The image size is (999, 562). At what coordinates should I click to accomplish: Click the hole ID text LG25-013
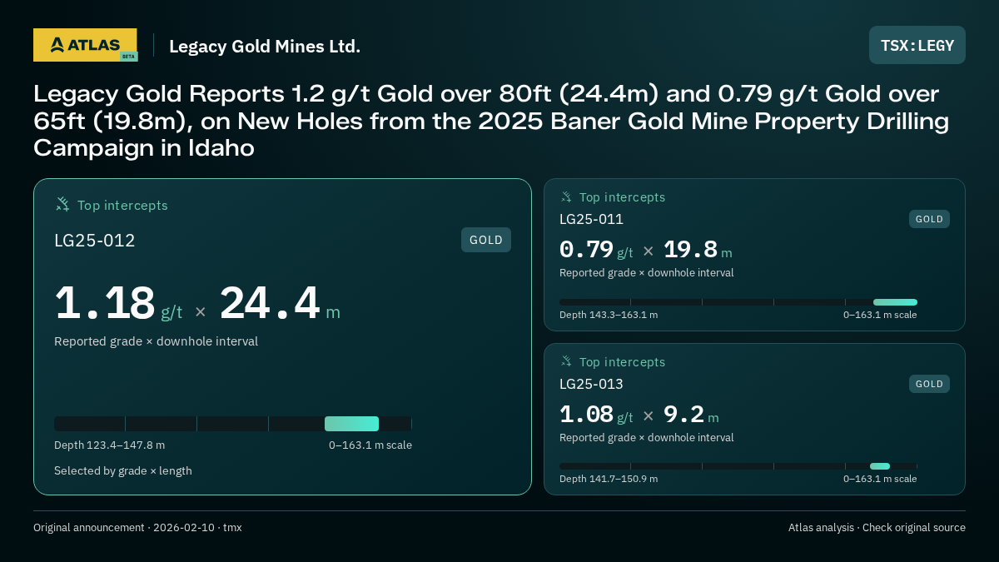click(x=591, y=384)
